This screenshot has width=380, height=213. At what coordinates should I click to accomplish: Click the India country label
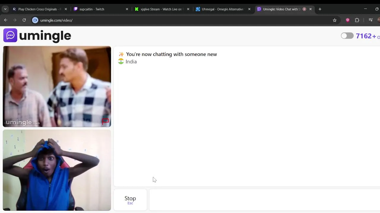(x=131, y=62)
